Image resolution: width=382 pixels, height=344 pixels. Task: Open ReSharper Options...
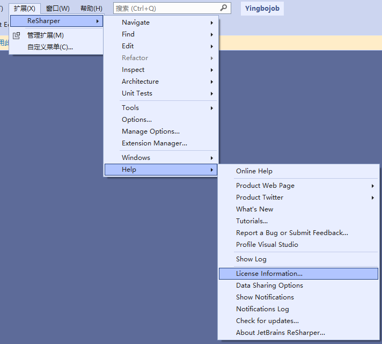pos(161,120)
